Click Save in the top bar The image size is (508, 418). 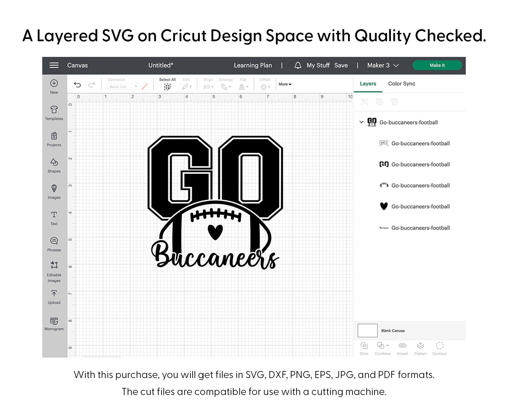click(341, 65)
